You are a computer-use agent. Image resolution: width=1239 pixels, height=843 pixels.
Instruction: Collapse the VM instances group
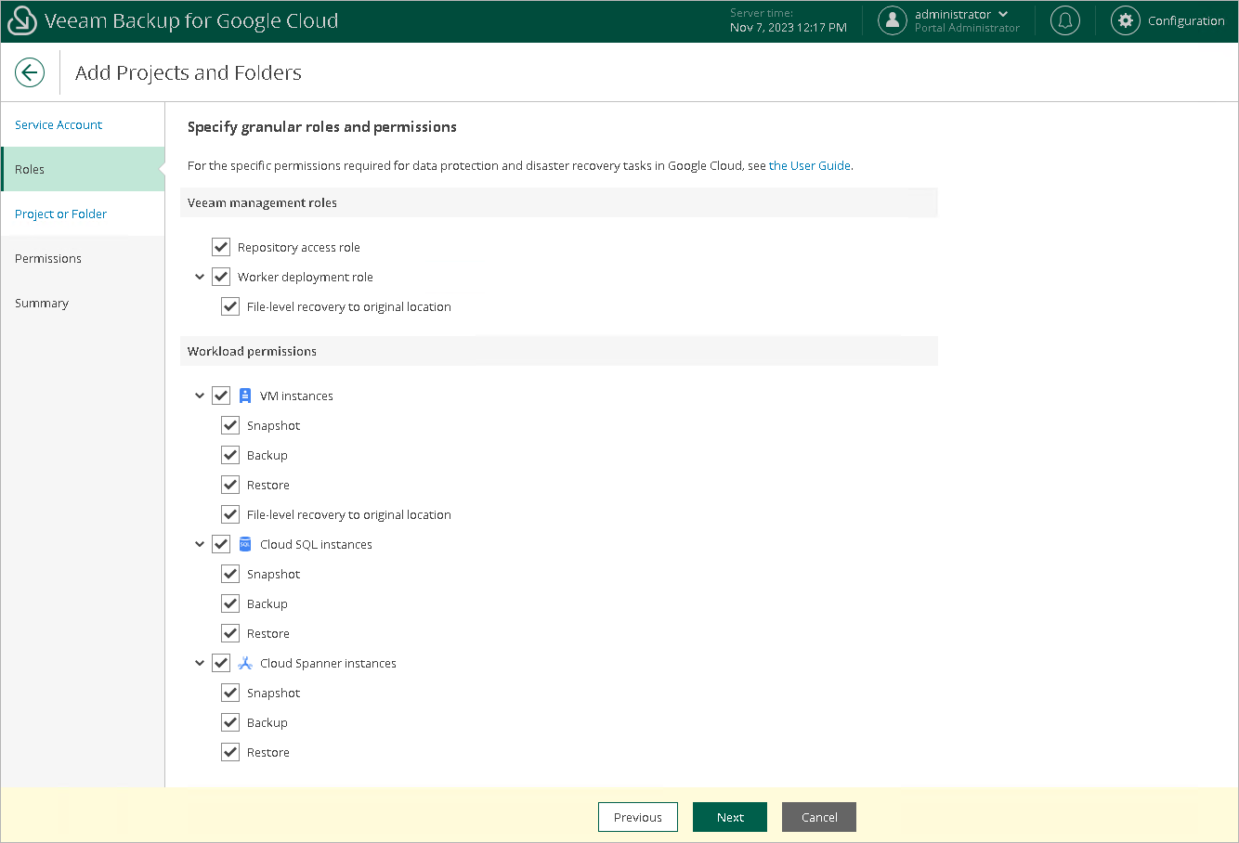[200, 396]
